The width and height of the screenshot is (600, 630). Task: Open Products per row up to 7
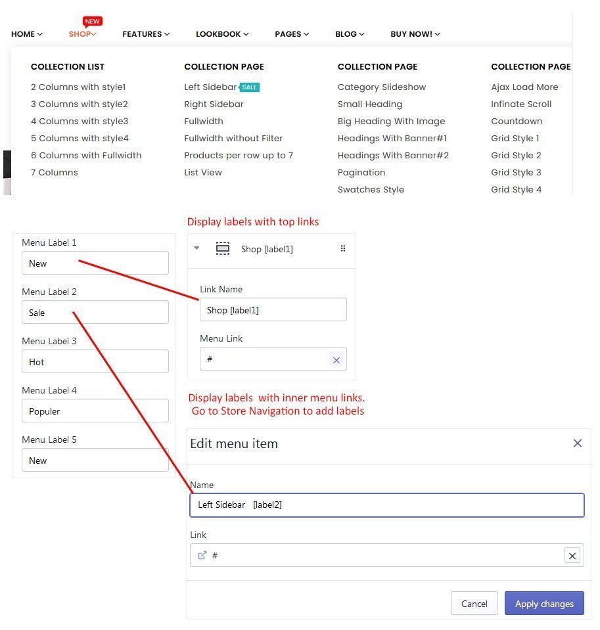point(239,155)
